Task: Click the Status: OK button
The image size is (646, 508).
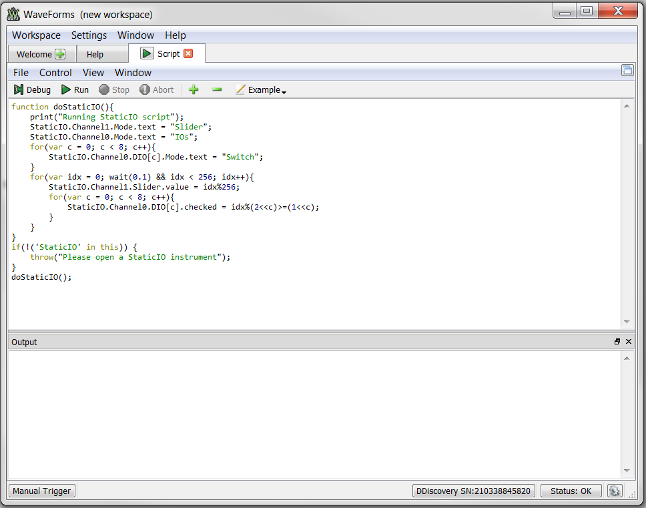Action: [x=571, y=491]
